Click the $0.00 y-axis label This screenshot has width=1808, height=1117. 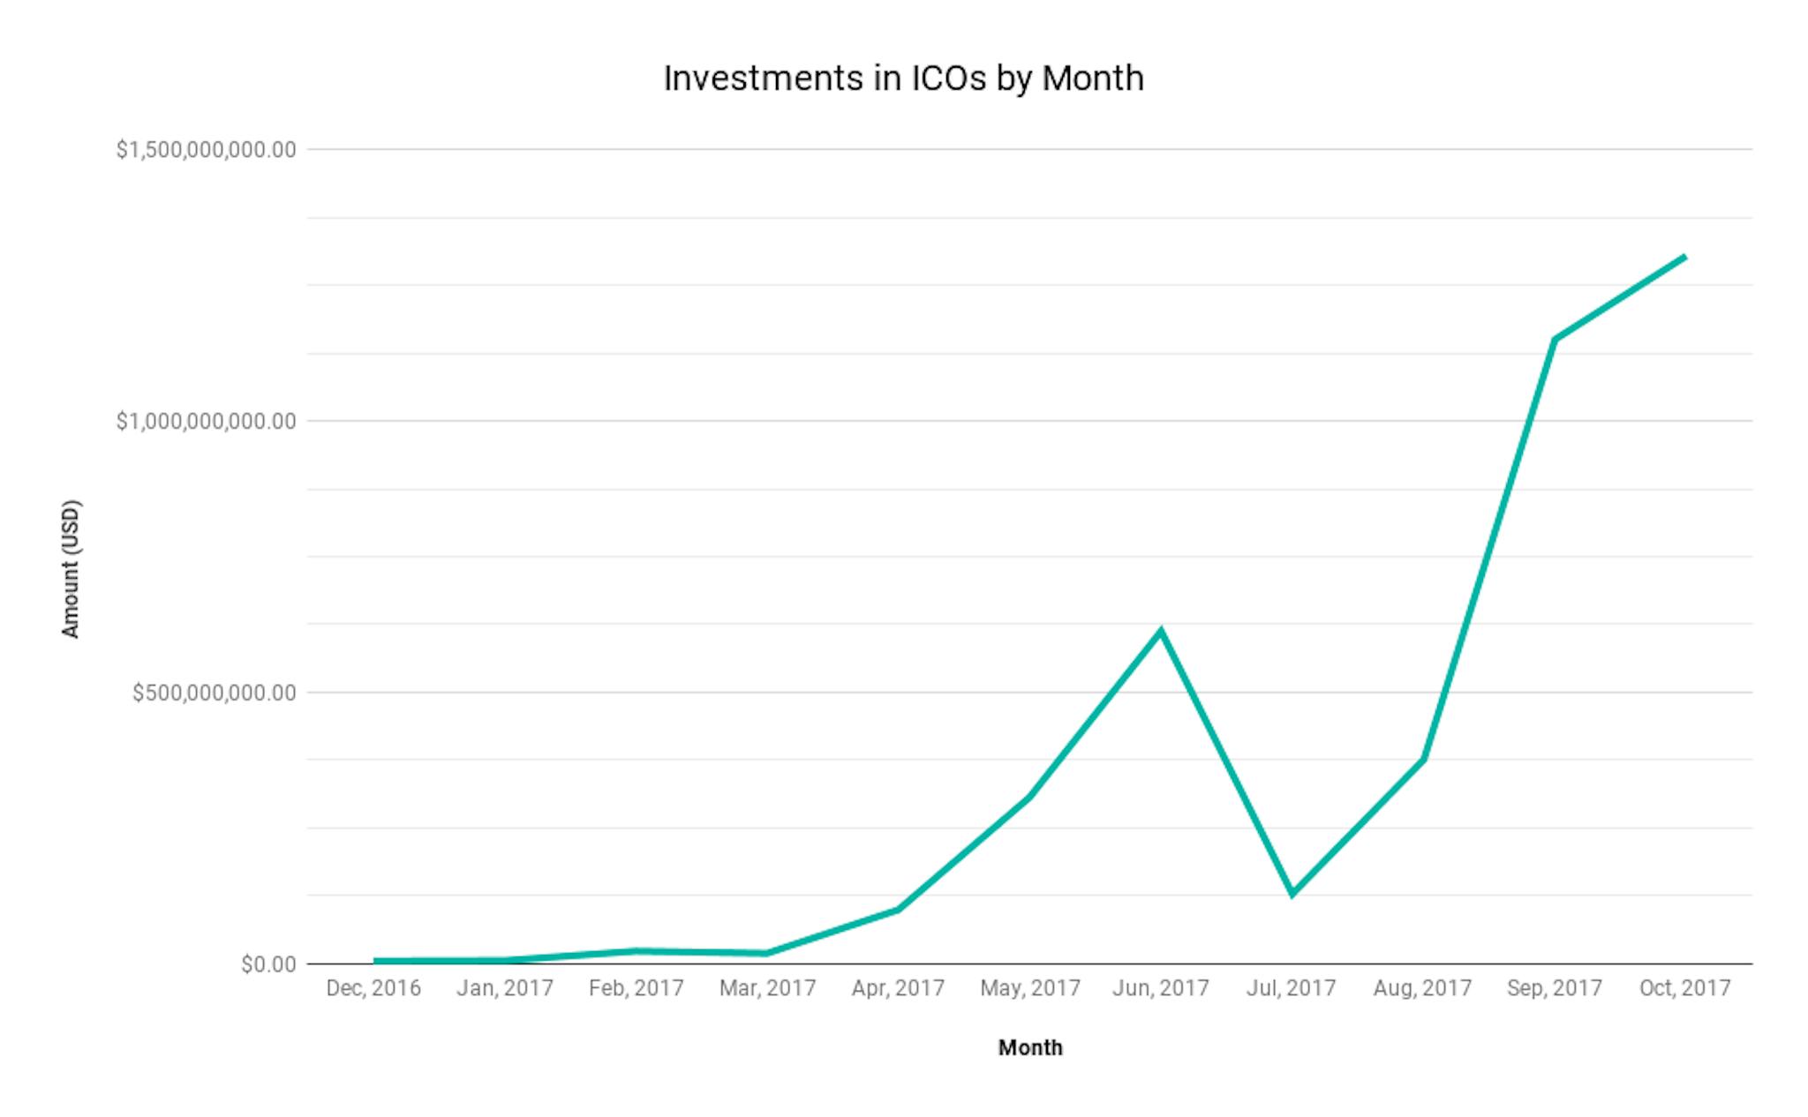click(x=269, y=964)
